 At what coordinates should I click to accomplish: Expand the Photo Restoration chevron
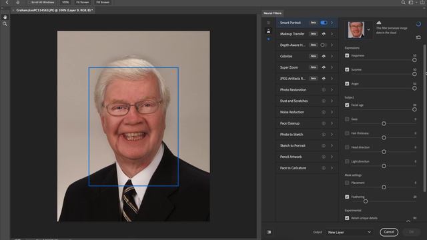pyautogui.click(x=332, y=90)
